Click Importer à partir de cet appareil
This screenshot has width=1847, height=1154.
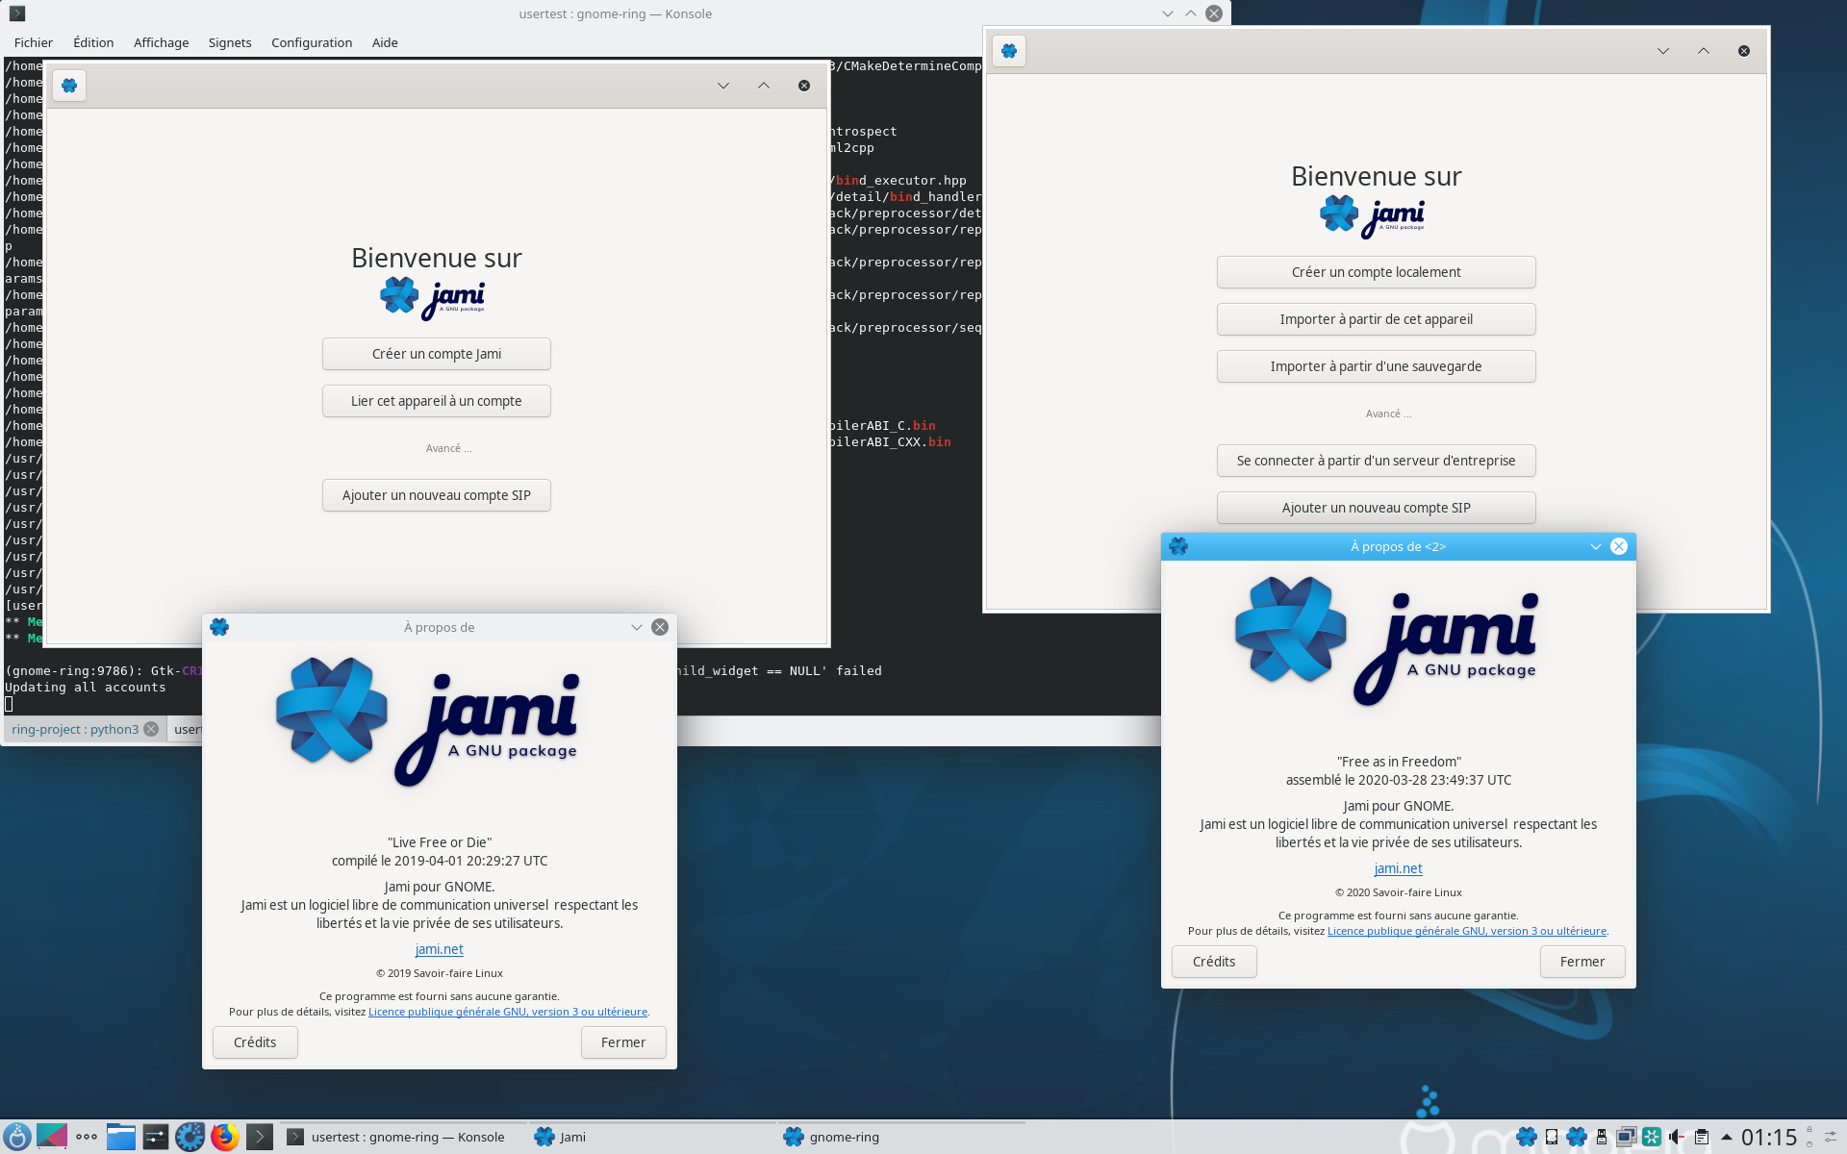1376,319
